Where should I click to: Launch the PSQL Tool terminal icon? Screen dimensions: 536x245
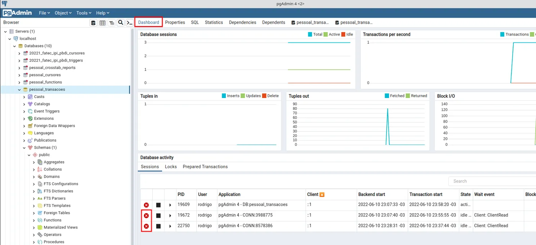pyautogui.click(x=130, y=23)
